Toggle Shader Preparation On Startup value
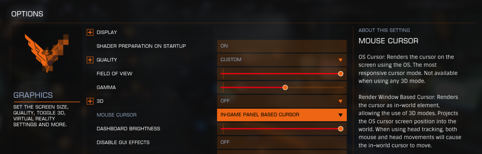 coord(282,46)
